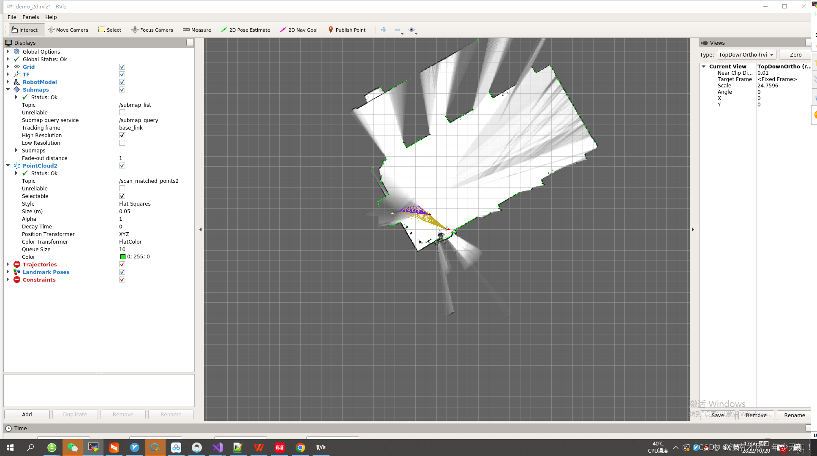Click the Add display button

(x=27, y=414)
